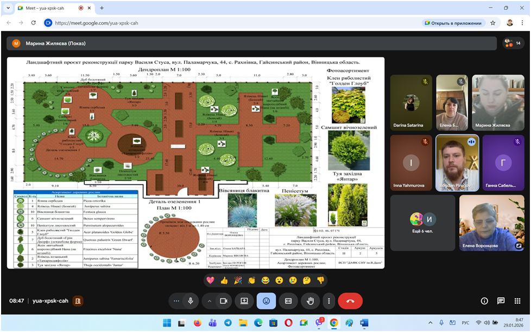
Task: Open the activities grid icon
Action: (x=517, y=301)
